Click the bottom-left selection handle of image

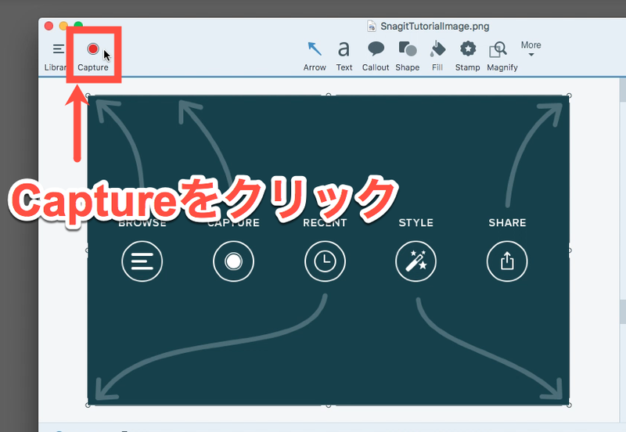pyautogui.click(x=88, y=405)
